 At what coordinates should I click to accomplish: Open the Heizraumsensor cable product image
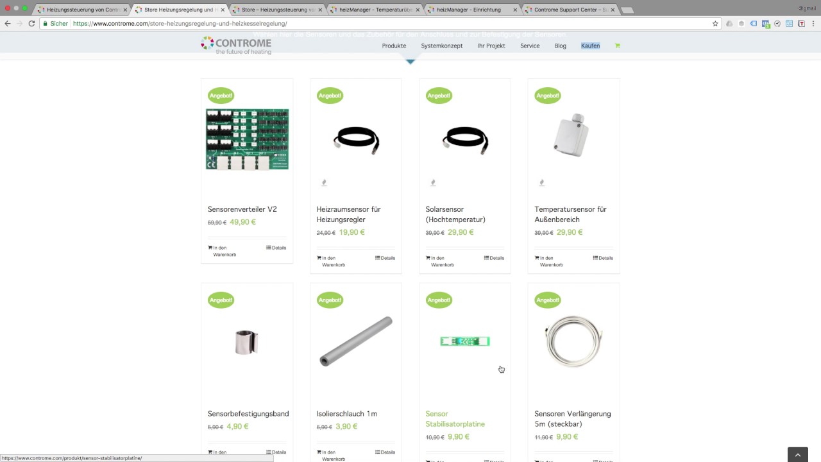click(356, 139)
